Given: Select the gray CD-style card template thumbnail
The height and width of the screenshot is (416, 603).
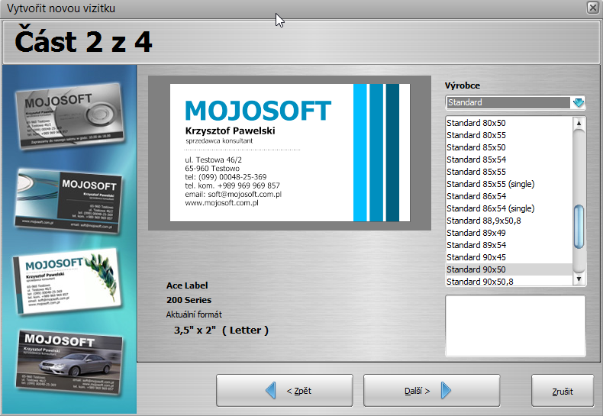Looking at the screenshot, I should (x=70, y=115).
